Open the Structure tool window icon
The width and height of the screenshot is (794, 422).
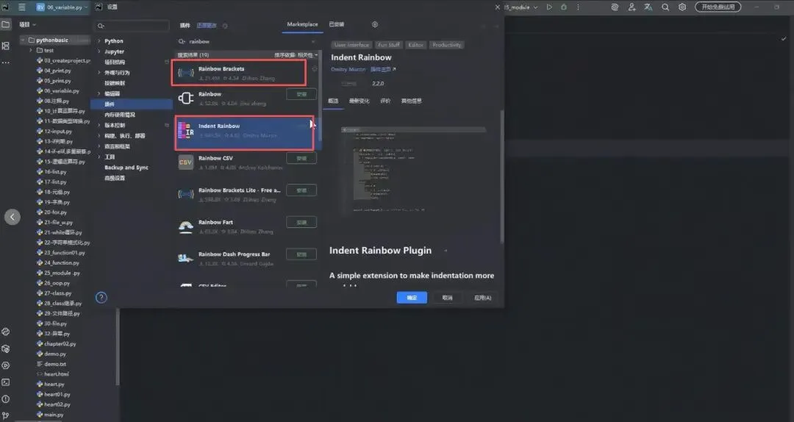click(x=6, y=46)
